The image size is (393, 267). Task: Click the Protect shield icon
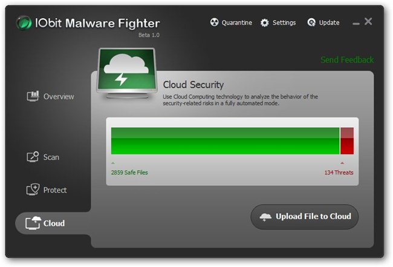point(33,190)
